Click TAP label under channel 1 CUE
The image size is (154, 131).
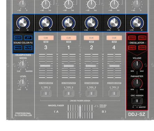69,42
